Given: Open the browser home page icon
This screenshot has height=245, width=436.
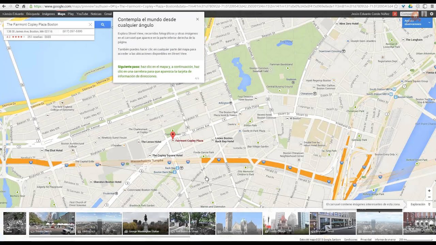Looking at the screenshot, I should coord(24,6).
